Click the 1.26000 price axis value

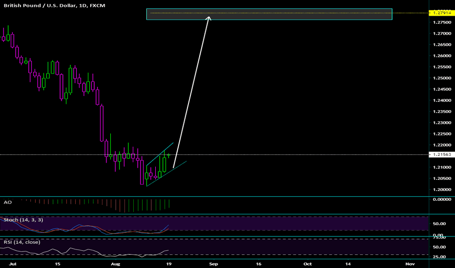(442, 56)
